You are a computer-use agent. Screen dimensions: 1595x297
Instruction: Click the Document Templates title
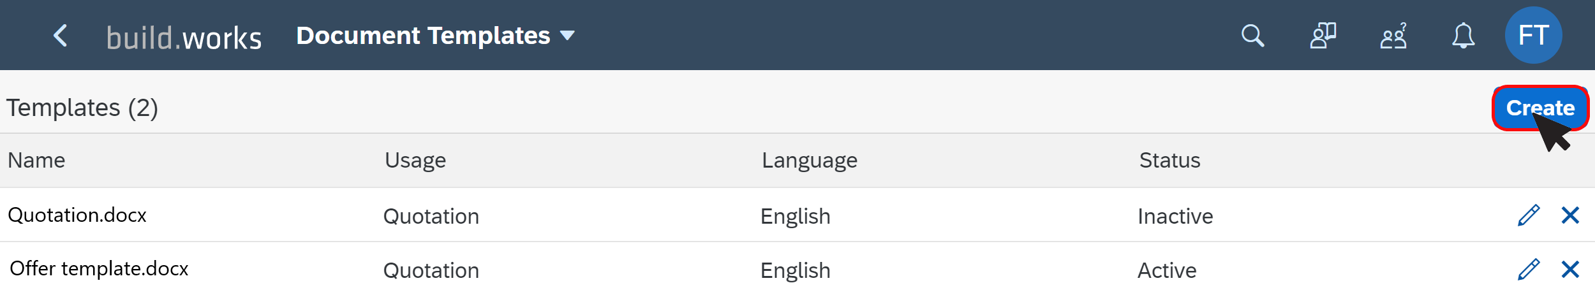pos(423,36)
